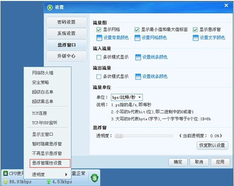This screenshot has width=234, height=186.
Task: Click the line color icon under 流出流量
Action: coord(138,77)
